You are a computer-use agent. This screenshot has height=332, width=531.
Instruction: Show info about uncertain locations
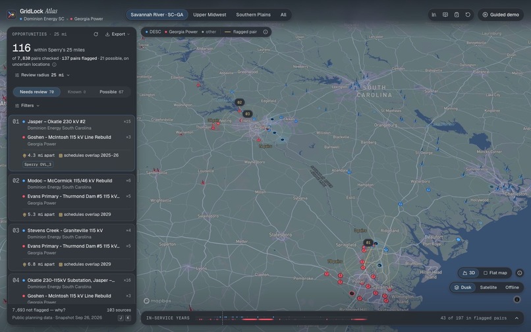click(x=54, y=65)
